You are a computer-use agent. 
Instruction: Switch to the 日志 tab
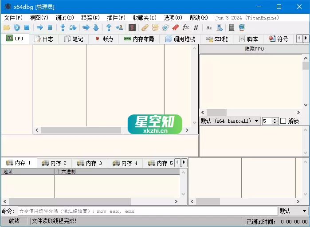(44, 39)
